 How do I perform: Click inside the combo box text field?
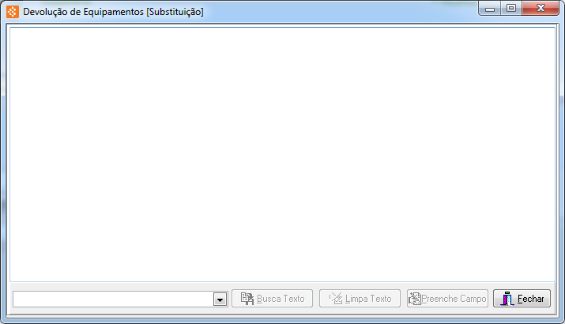(x=113, y=300)
